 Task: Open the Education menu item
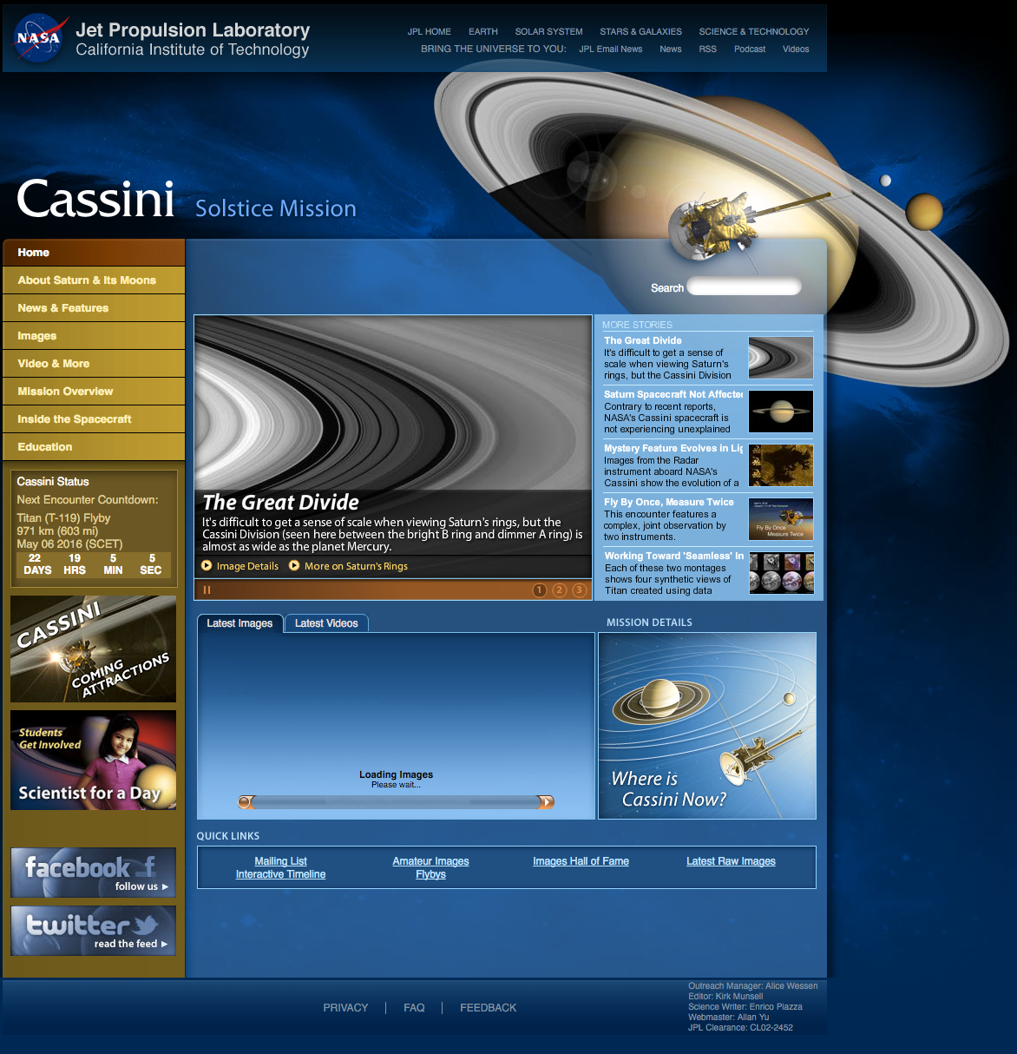94,447
